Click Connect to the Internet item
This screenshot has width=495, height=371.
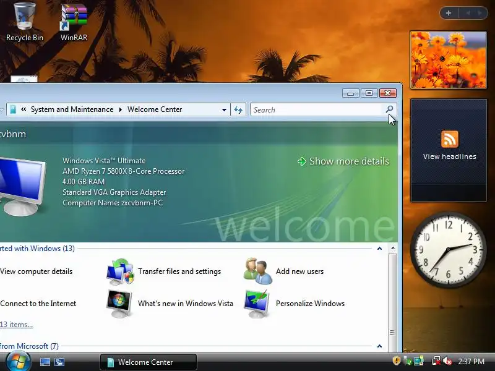pyautogui.click(x=38, y=304)
